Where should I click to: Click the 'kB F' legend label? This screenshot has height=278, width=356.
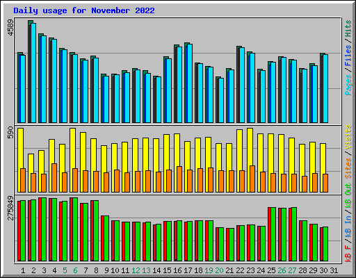point(348,254)
